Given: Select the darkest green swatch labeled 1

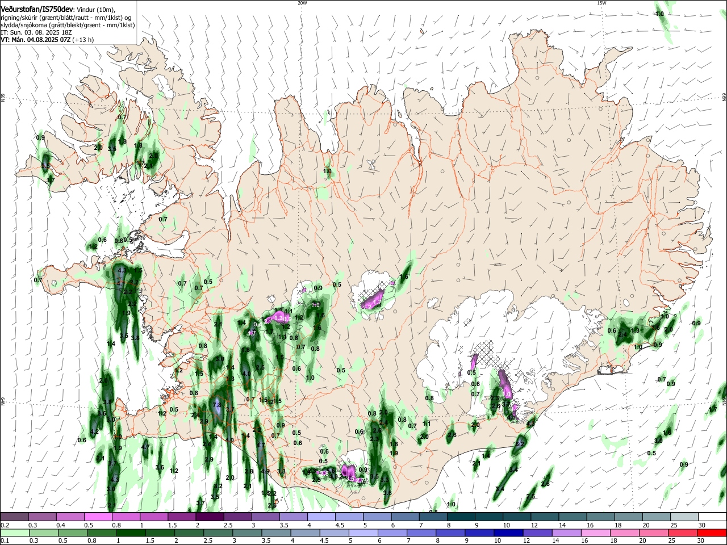Looking at the screenshot, I should [x=131, y=533].
